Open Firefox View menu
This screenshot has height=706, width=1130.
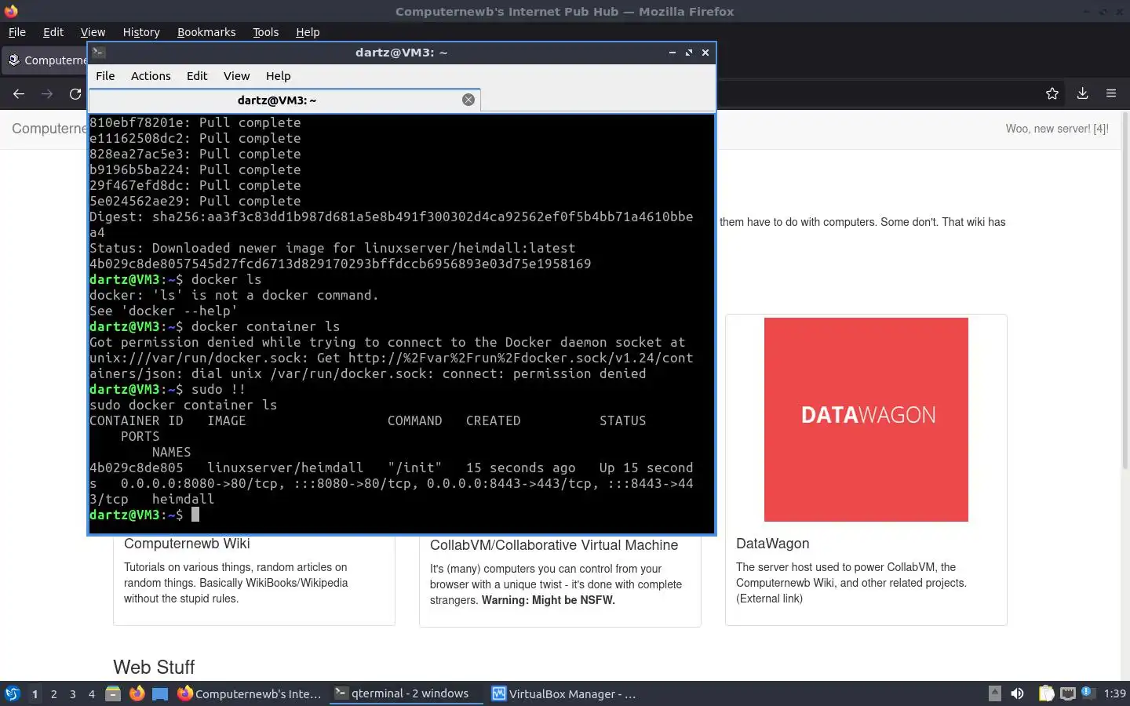coord(93,32)
